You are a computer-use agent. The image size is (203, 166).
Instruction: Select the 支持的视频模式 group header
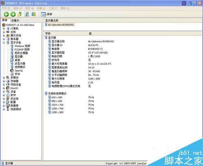[56, 93]
